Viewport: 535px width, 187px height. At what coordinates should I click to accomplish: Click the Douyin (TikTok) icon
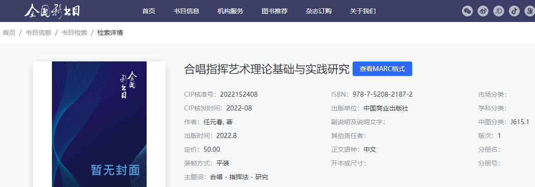click(x=514, y=11)
